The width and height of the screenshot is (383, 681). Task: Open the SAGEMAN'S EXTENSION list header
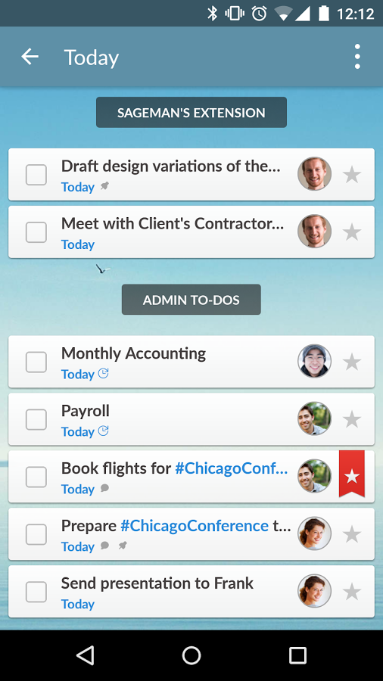(191, 113)
